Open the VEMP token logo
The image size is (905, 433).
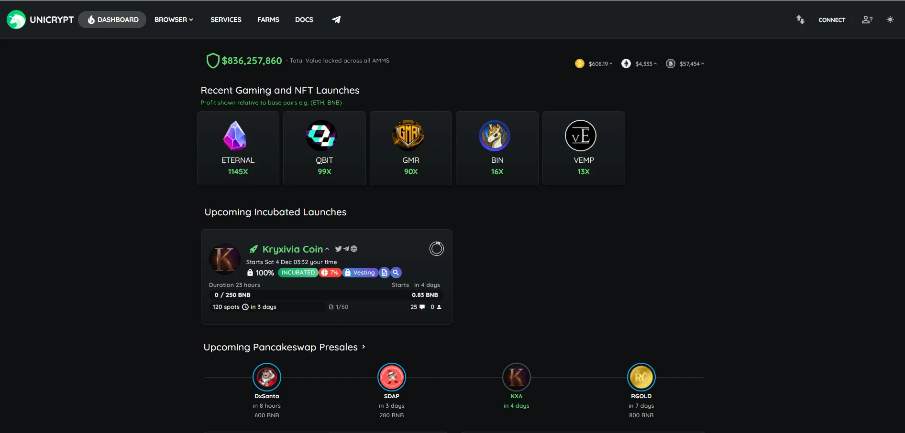pos(581,136)
